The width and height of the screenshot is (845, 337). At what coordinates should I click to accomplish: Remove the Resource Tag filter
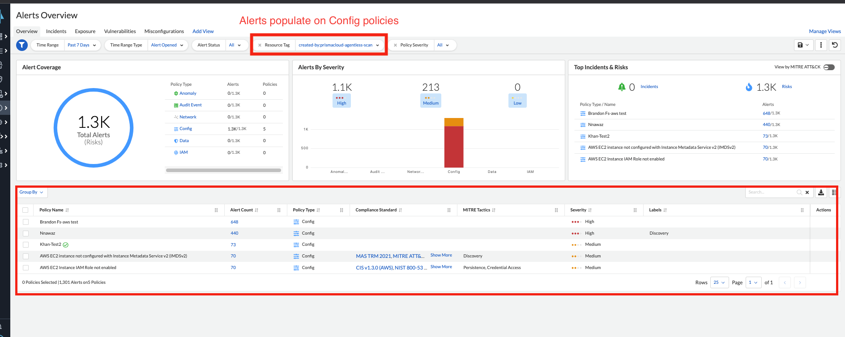(260, 45)
